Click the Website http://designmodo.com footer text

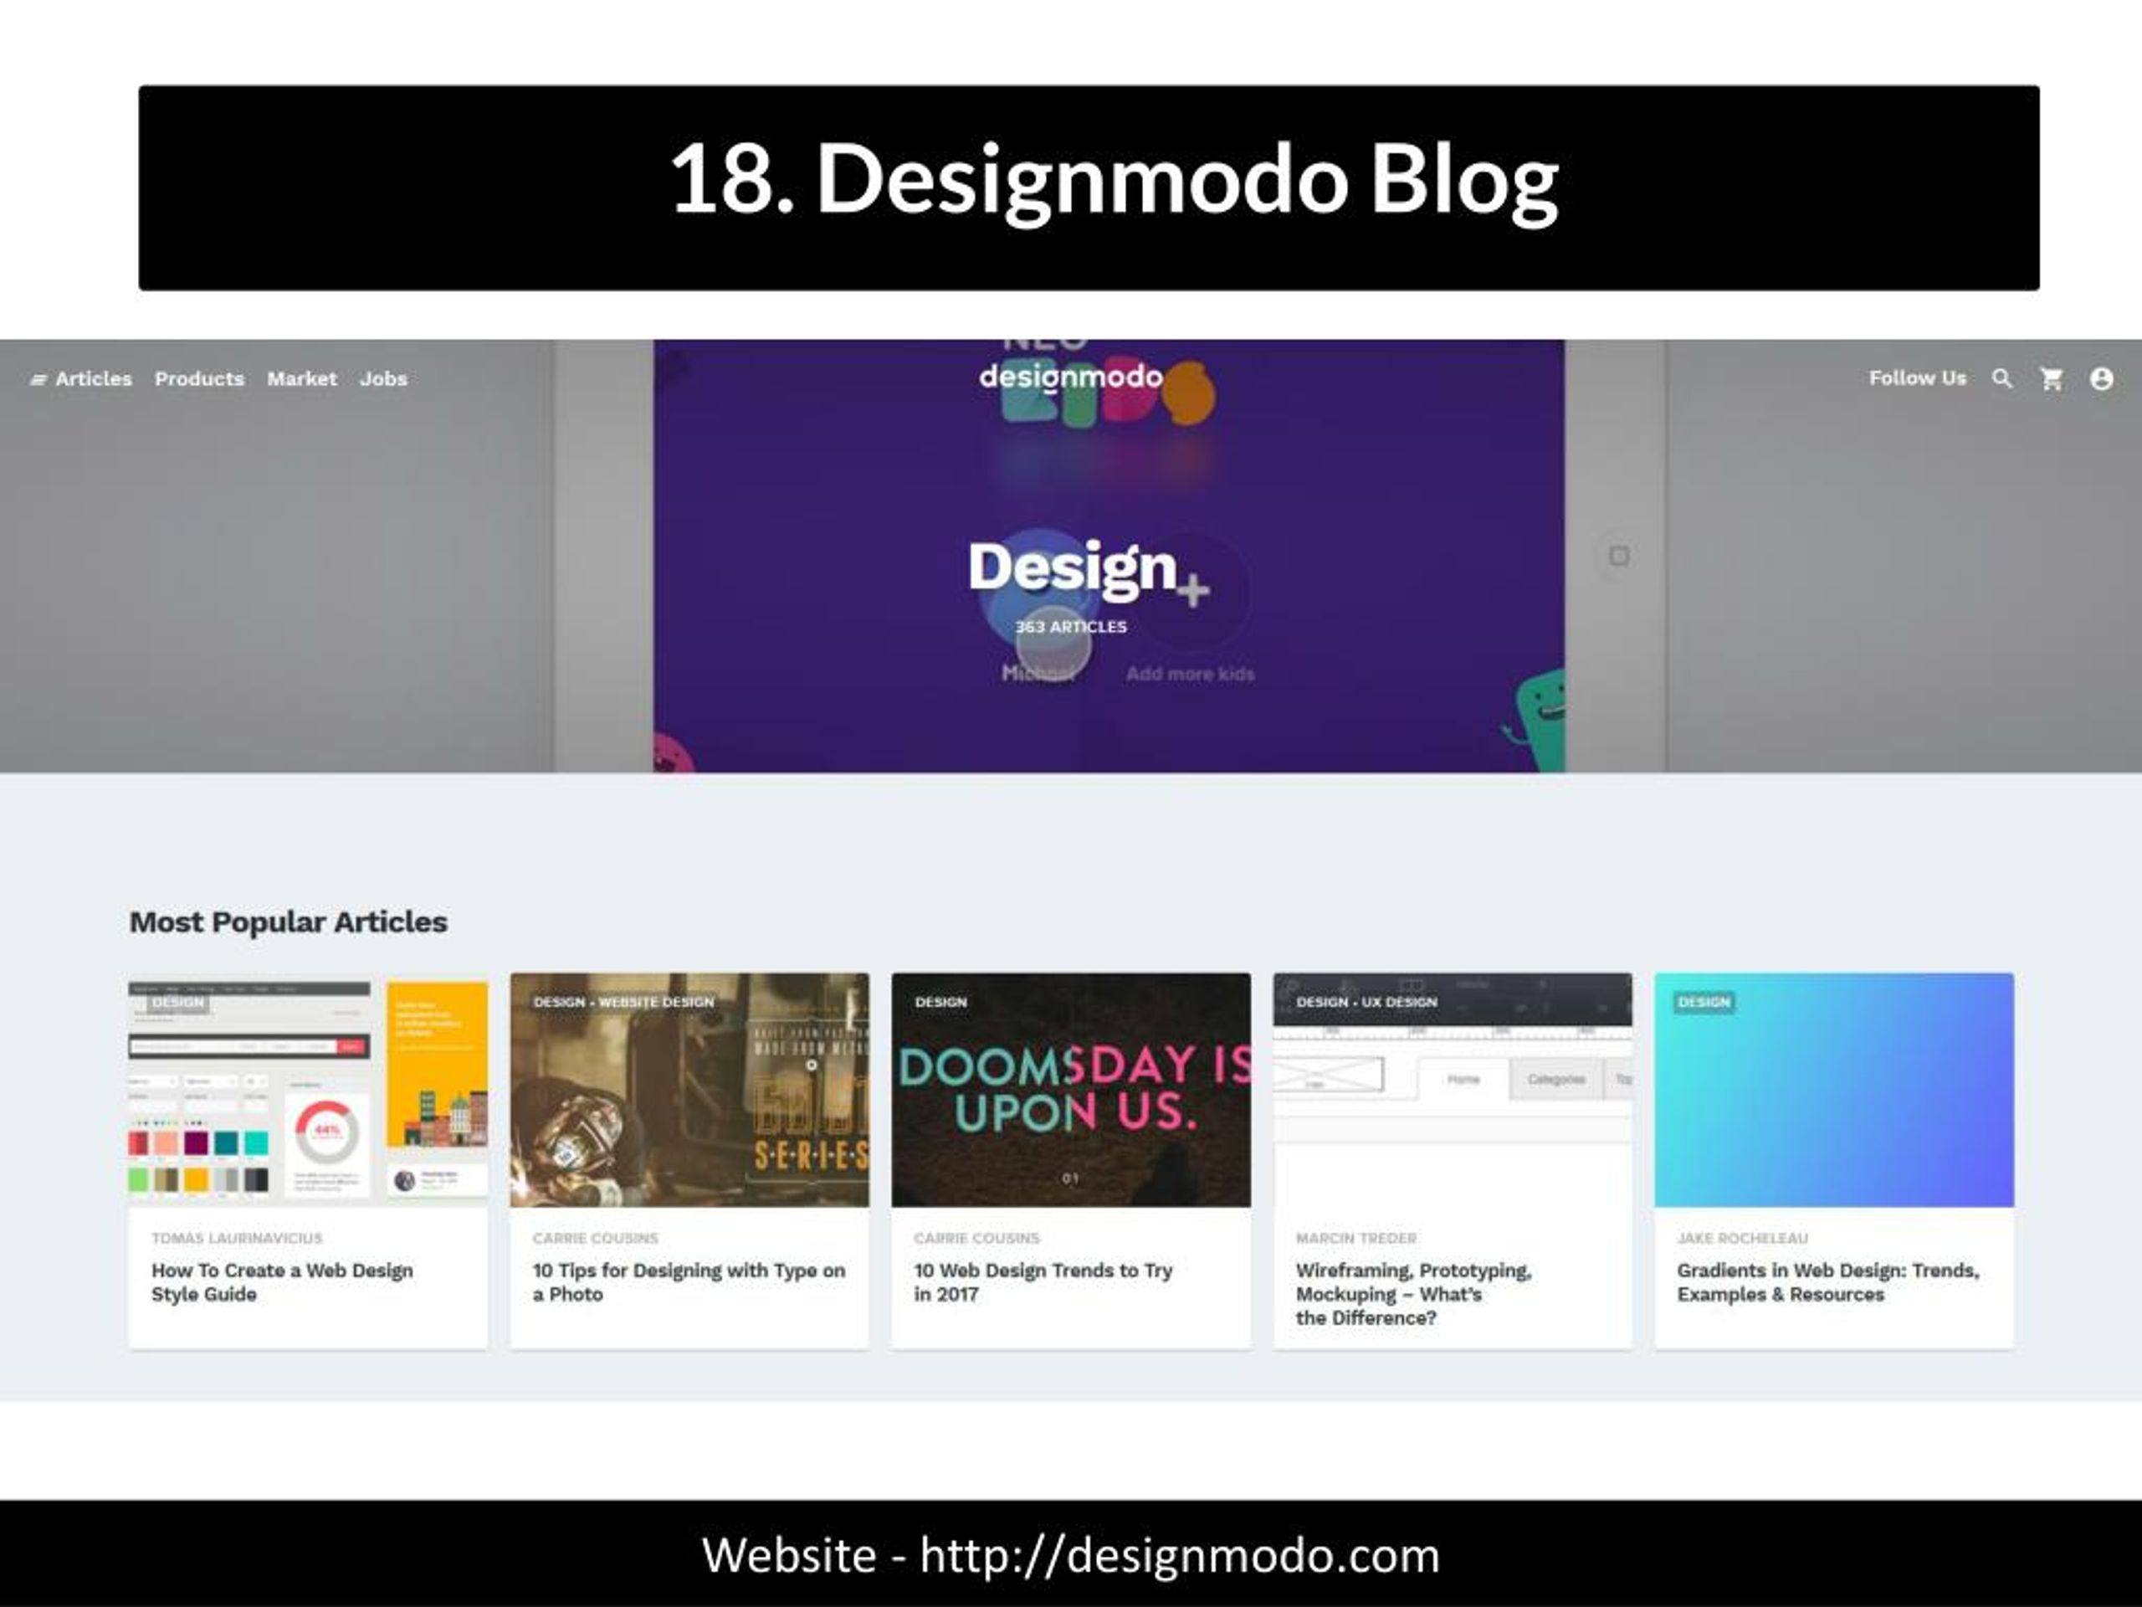pos(1071,1555)
